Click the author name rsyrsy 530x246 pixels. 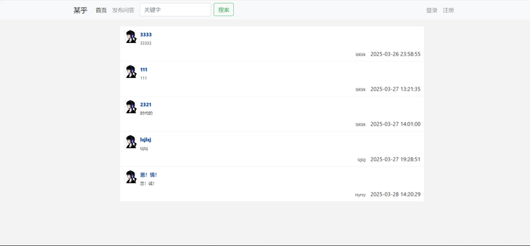pyautogui.click(x=360, y=194)
